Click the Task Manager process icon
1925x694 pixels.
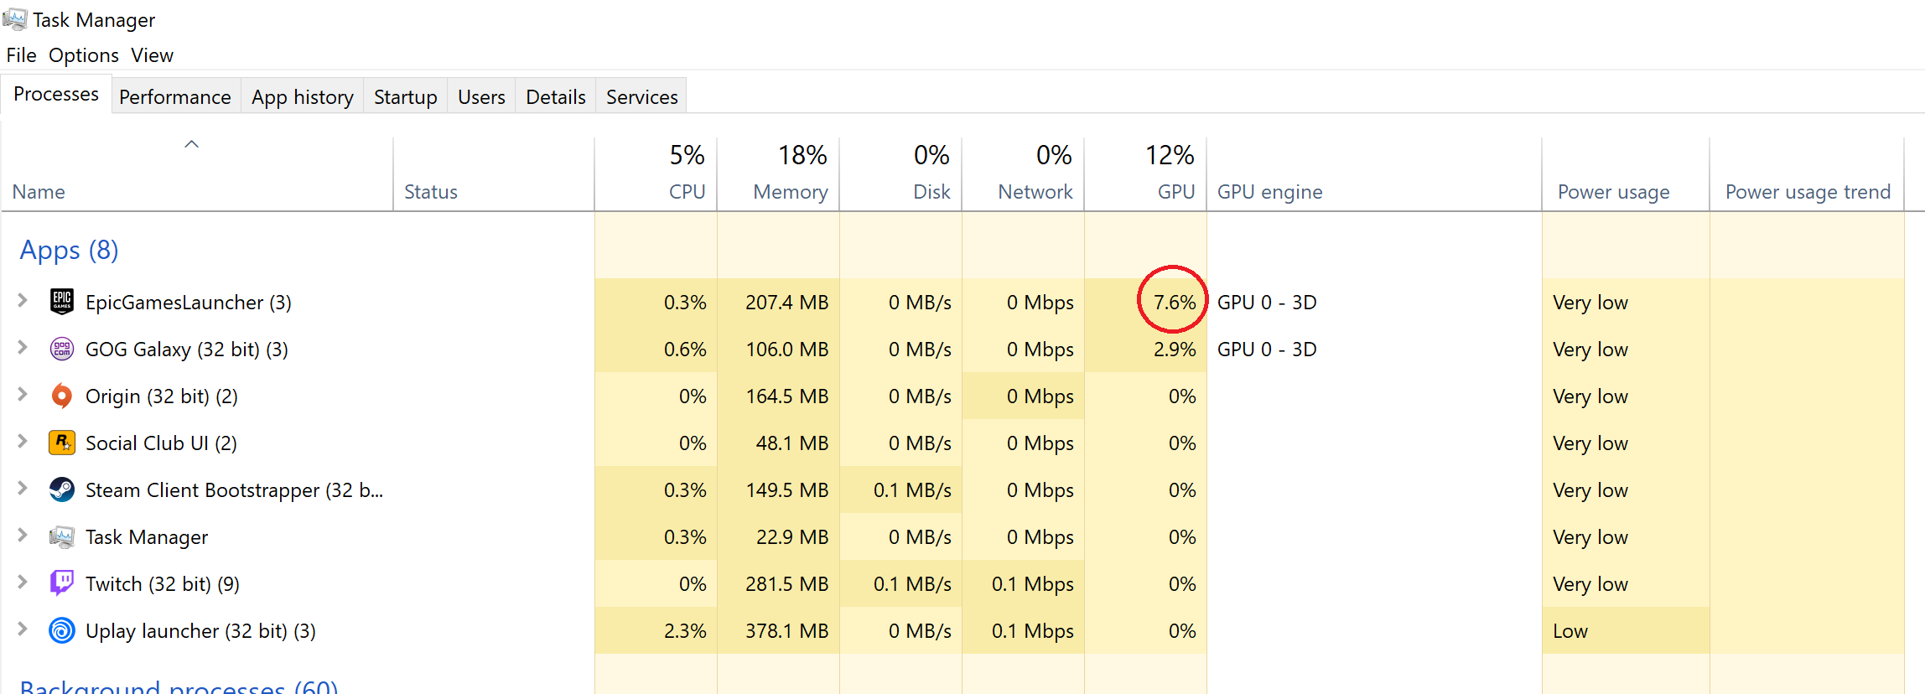(62, 536)
